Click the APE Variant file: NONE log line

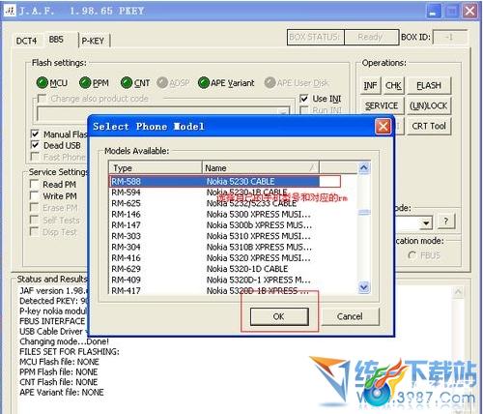(x=62, y=393)
